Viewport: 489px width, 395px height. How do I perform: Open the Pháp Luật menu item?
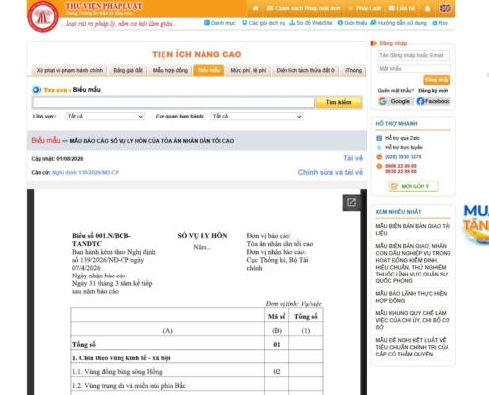point(365,8)
